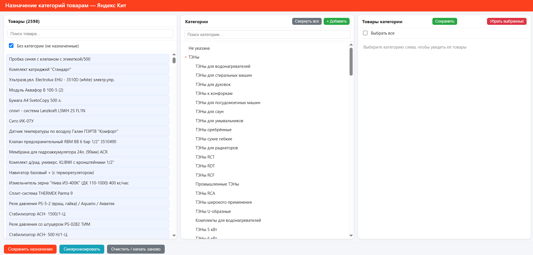Select the 'Не указана' category
Image resolution: width=533 pixels, height=255 pixels.
(x=199, y=48)
